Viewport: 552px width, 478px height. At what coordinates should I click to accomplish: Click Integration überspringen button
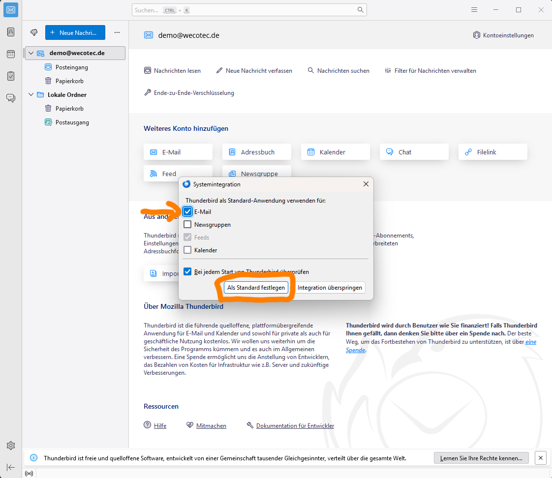(x=330, y=287)
